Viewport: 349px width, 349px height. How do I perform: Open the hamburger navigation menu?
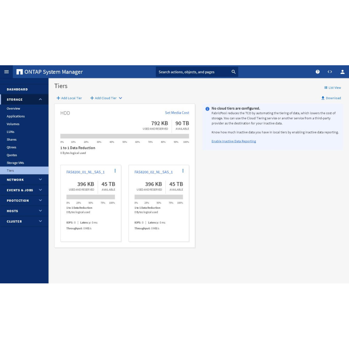point(6,72)
